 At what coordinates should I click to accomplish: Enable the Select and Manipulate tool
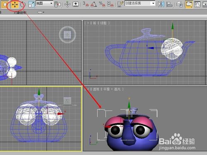coord(67,4)
